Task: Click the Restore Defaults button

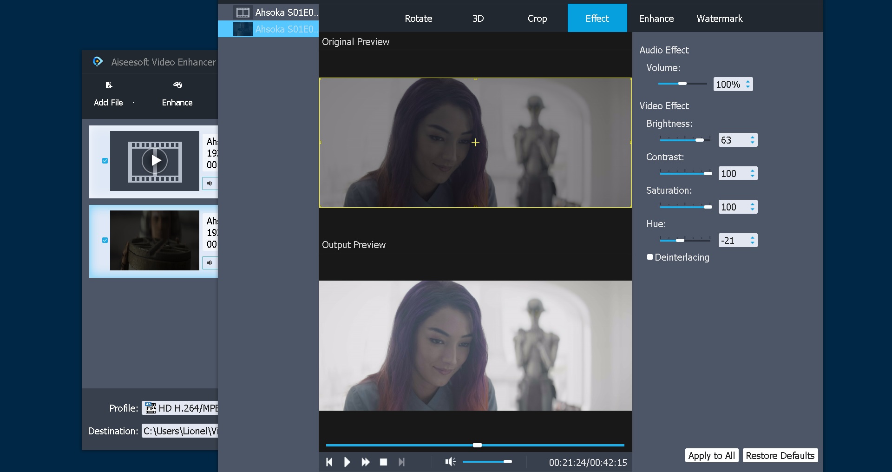Action: pos(780,456)
